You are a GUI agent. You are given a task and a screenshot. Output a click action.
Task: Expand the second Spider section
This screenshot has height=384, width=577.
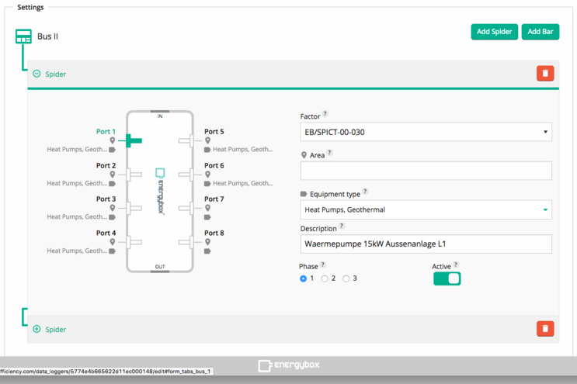(x=36, y=329)
